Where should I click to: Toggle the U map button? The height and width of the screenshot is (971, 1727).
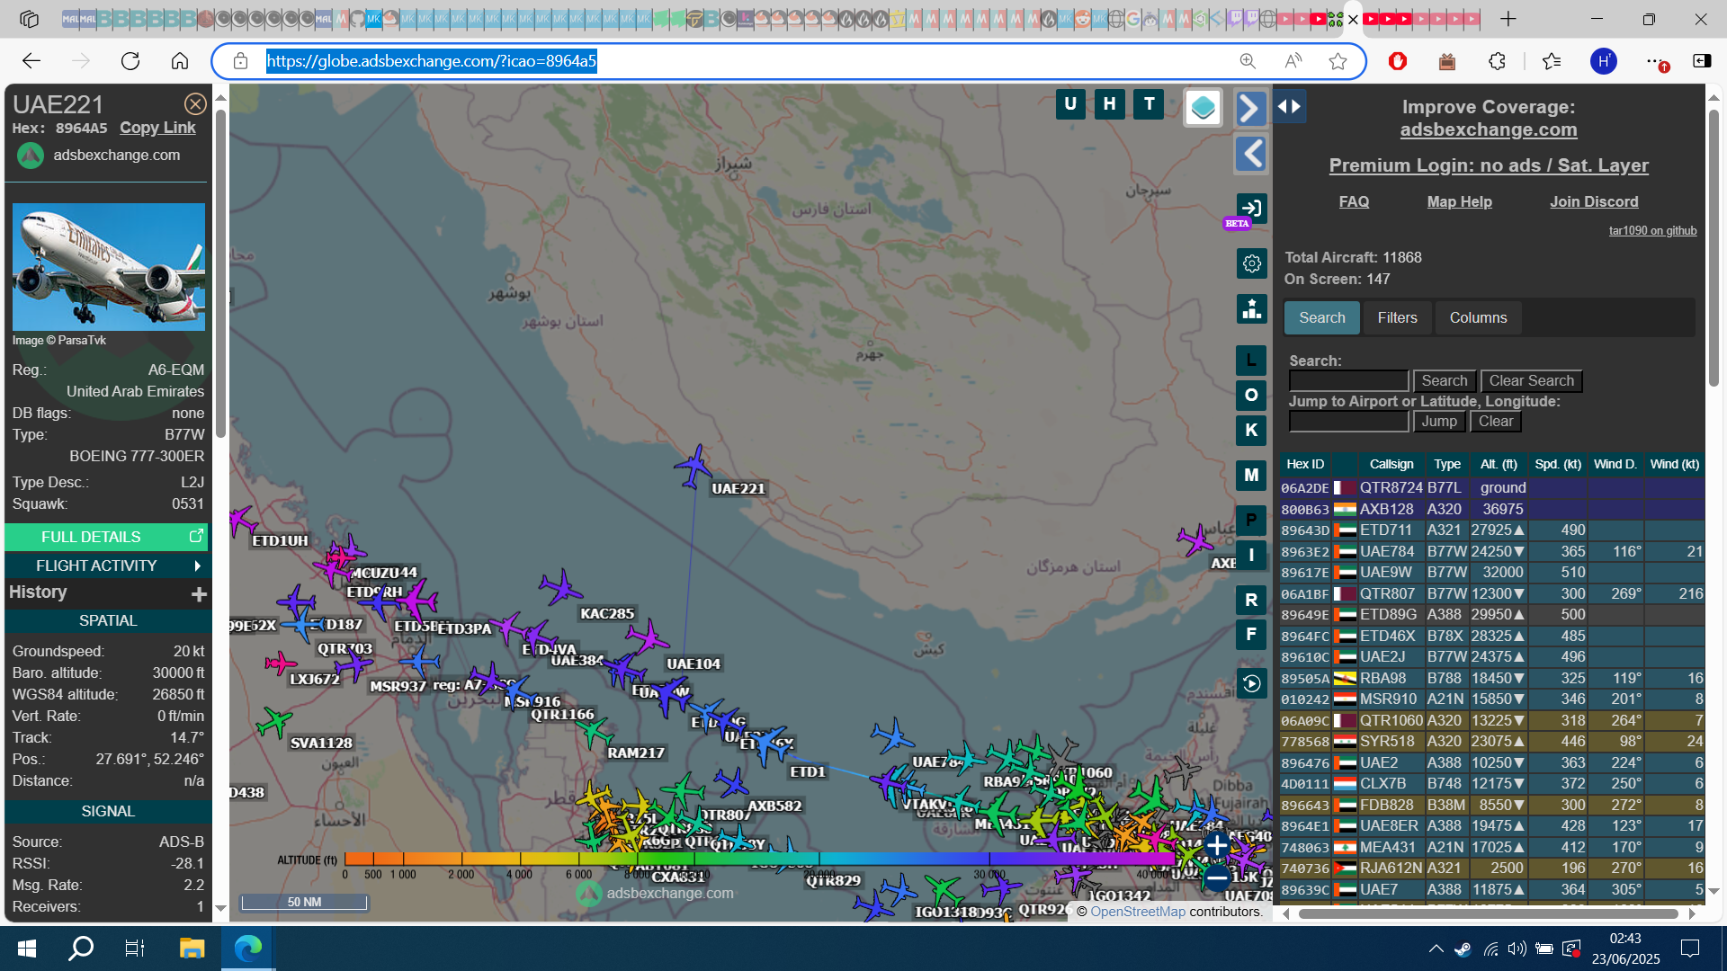1070,104
